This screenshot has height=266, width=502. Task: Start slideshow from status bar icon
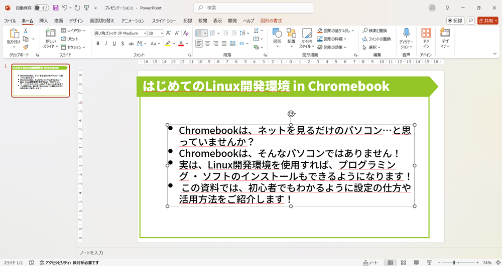[x=429, y=262]
